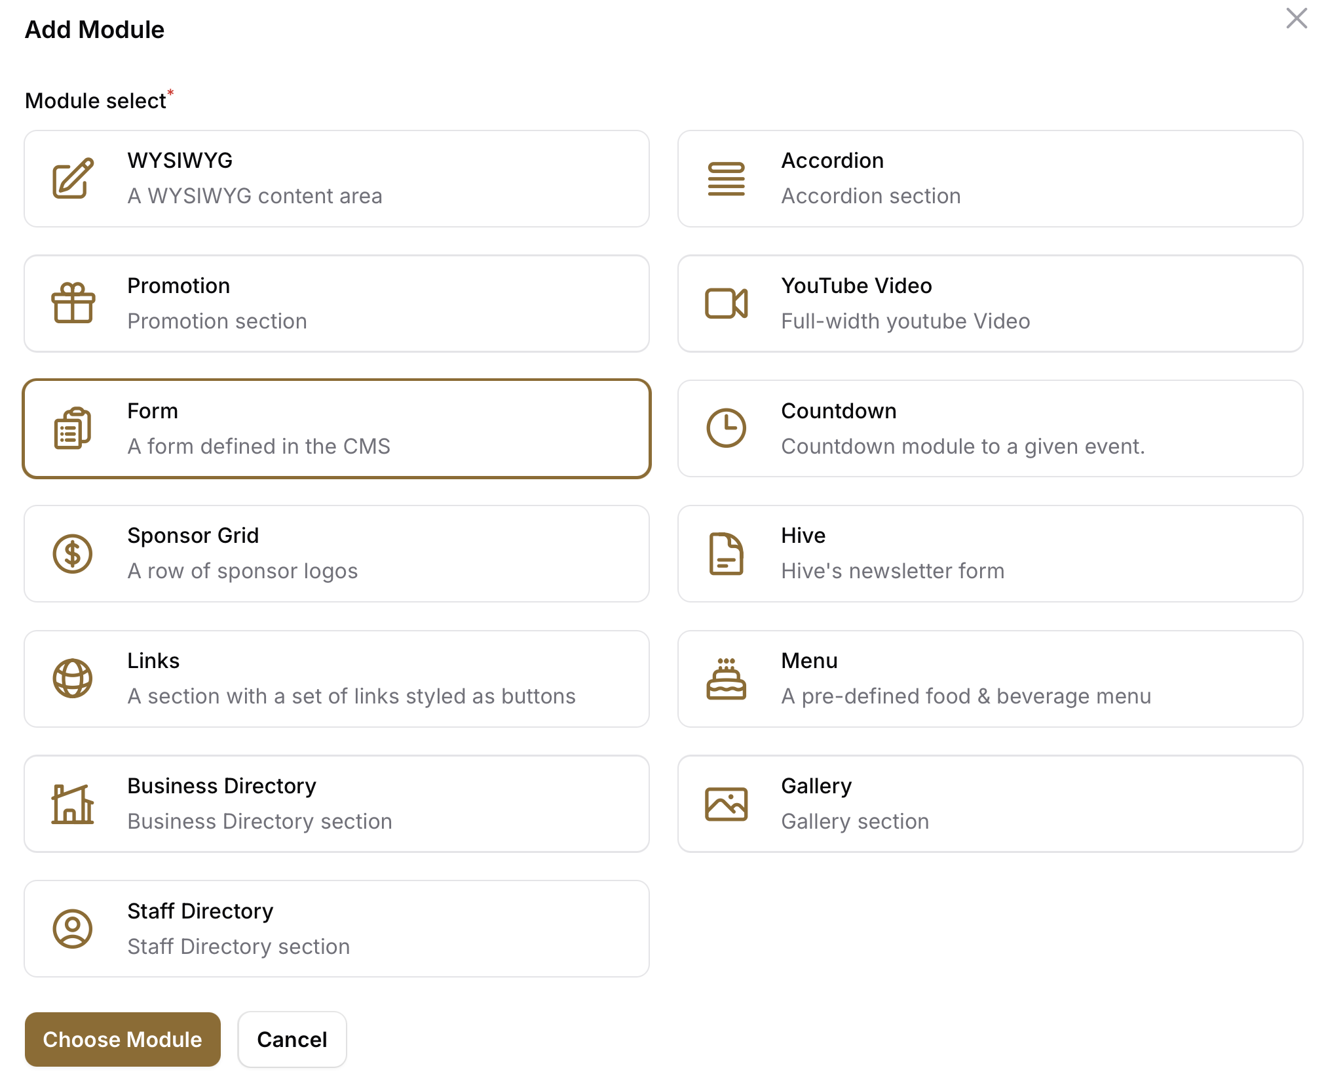Pick the Gallery module title

(817, 786)
